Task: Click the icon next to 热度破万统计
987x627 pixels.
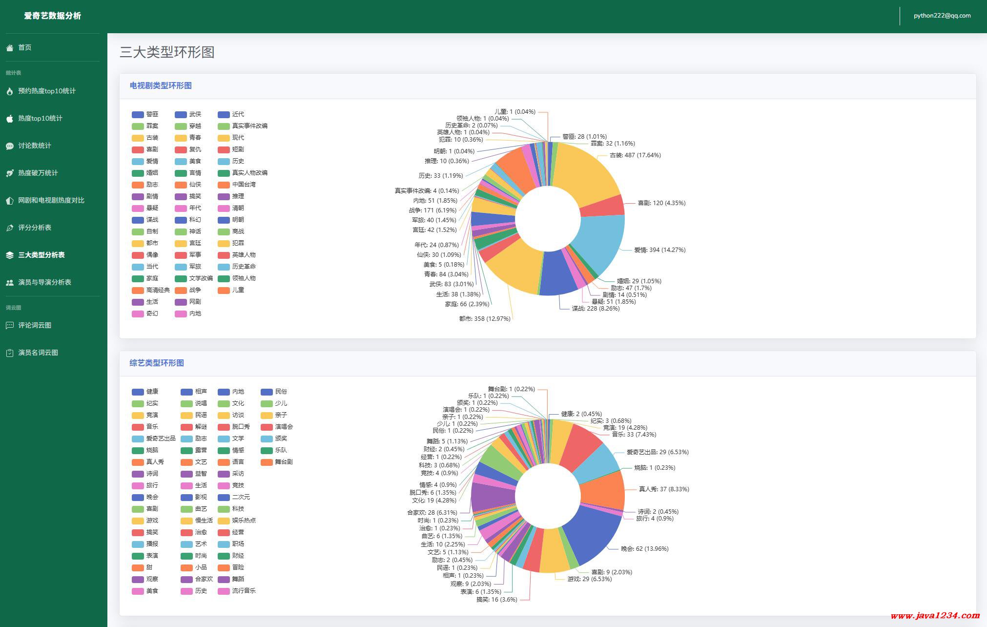Action: point(10,173)
